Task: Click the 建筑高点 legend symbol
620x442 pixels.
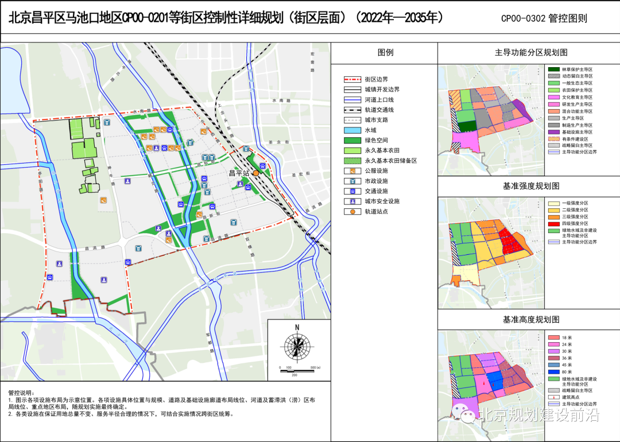Action: point(554,397)
